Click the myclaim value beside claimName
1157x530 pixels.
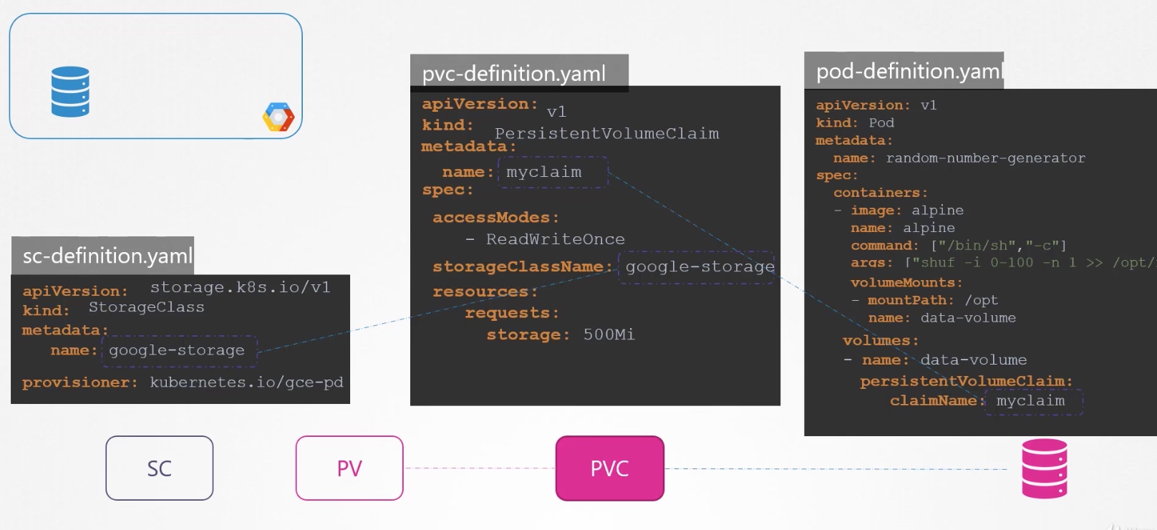point(1031,401)
